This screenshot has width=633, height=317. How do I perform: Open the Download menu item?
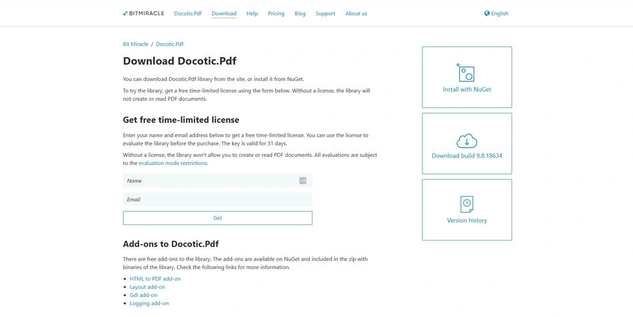click(x=224, y=13)
